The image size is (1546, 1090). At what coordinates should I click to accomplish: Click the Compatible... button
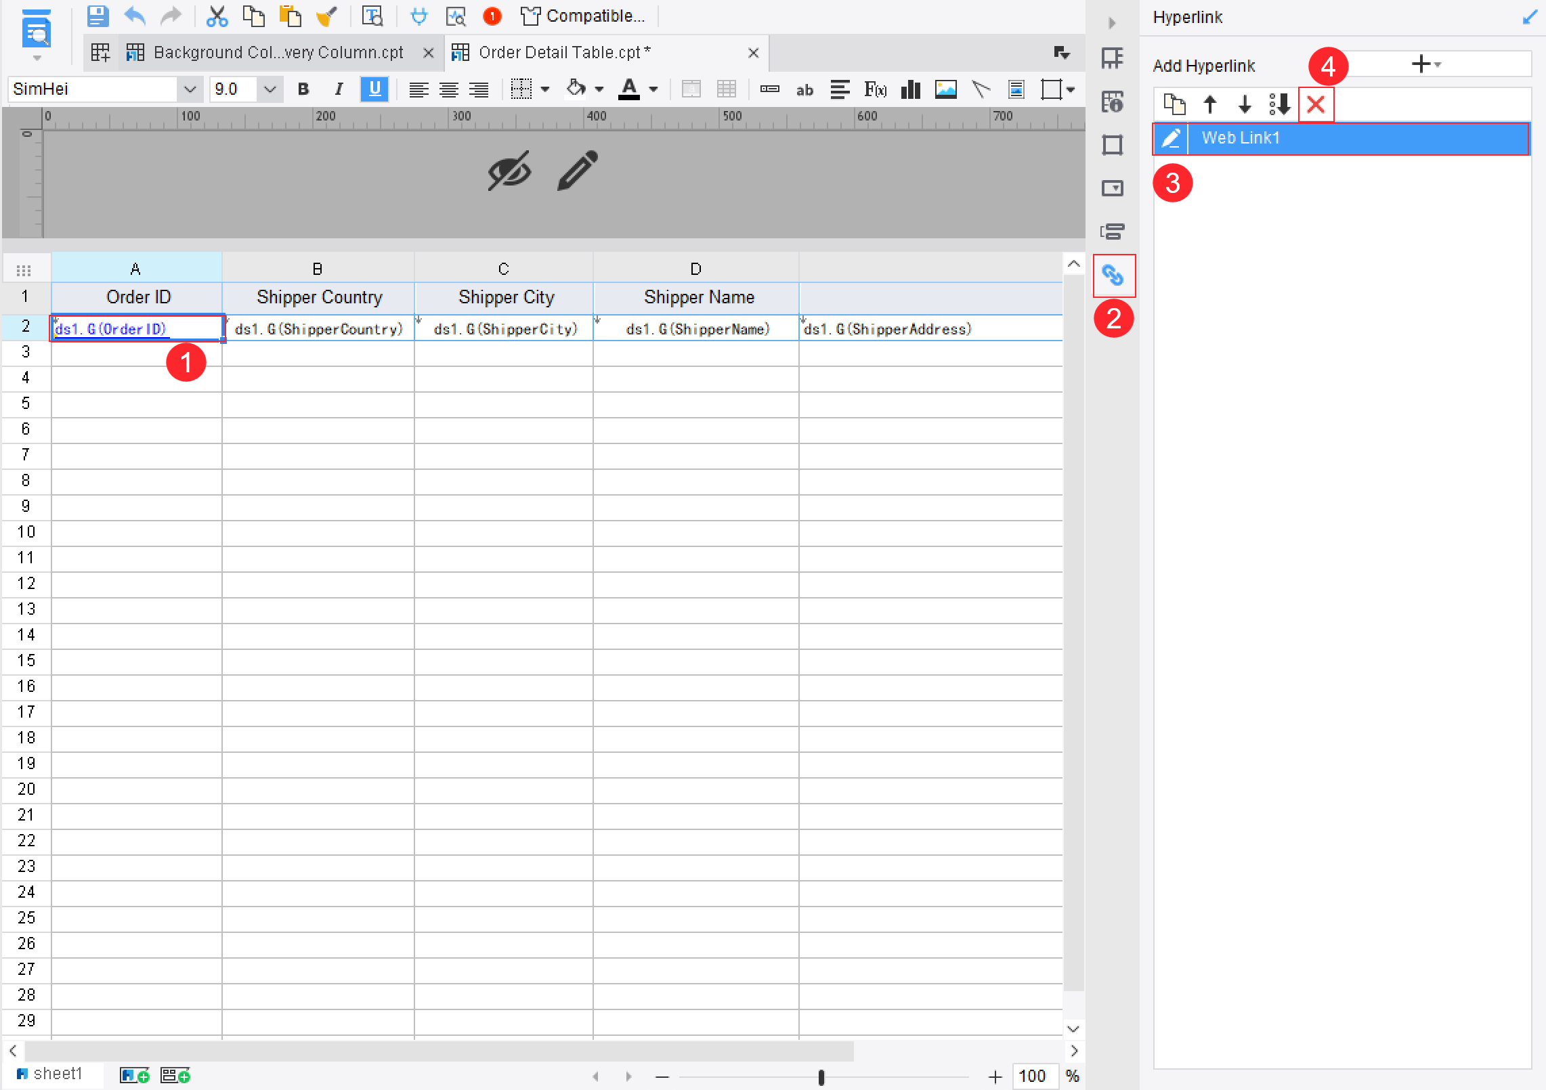pyautogui.click(x=584, y=16)
